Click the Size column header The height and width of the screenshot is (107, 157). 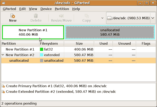(79, 44)
